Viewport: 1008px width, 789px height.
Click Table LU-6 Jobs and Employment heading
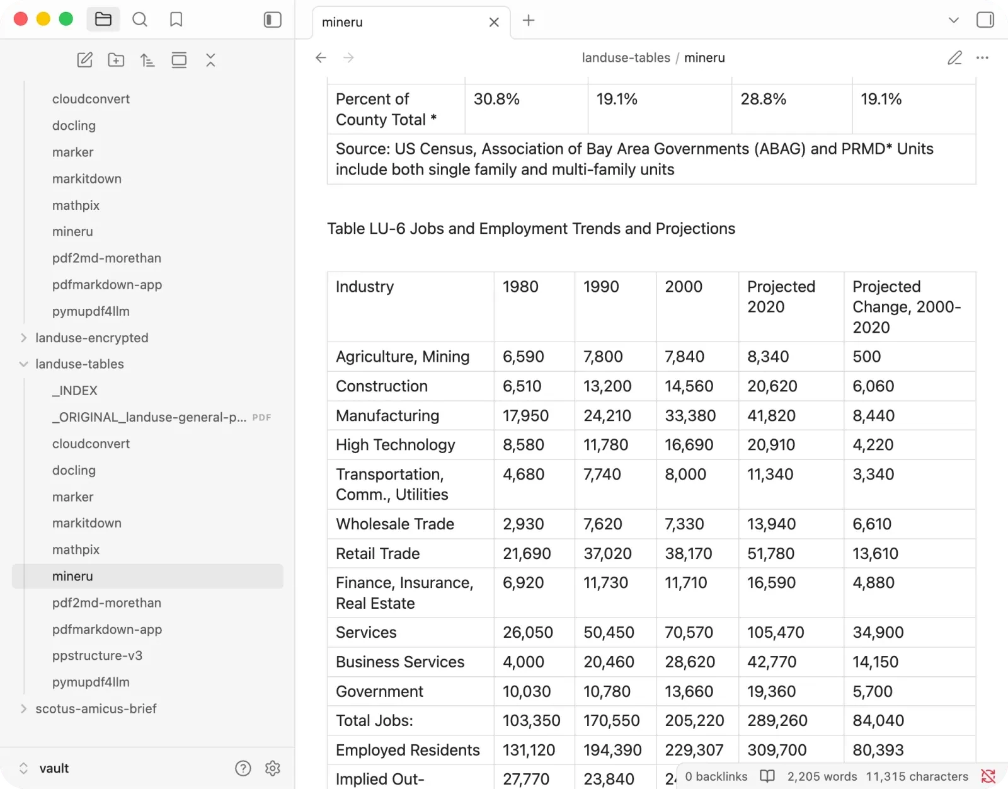[531, 229]
